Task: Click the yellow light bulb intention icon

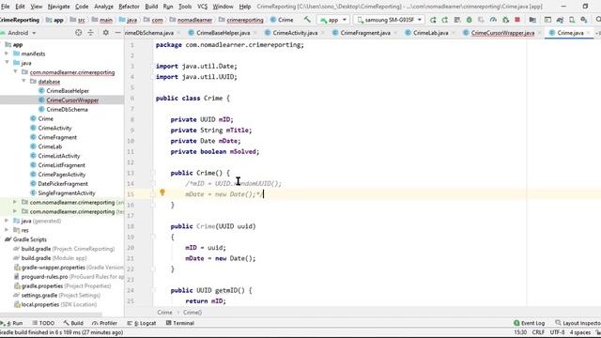Action: coord(162,192)
